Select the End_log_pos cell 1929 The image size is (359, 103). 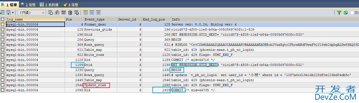click(x=157, y=90)
